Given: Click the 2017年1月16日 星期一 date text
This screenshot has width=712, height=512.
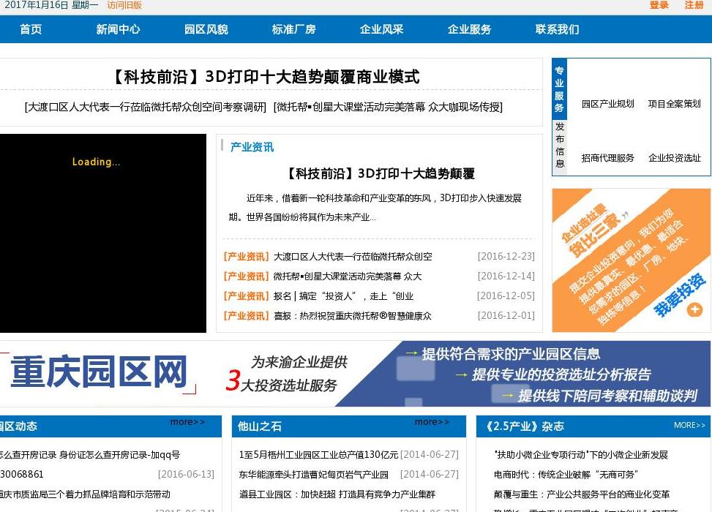Looking at the screenshot, I should tap(51, 5).
